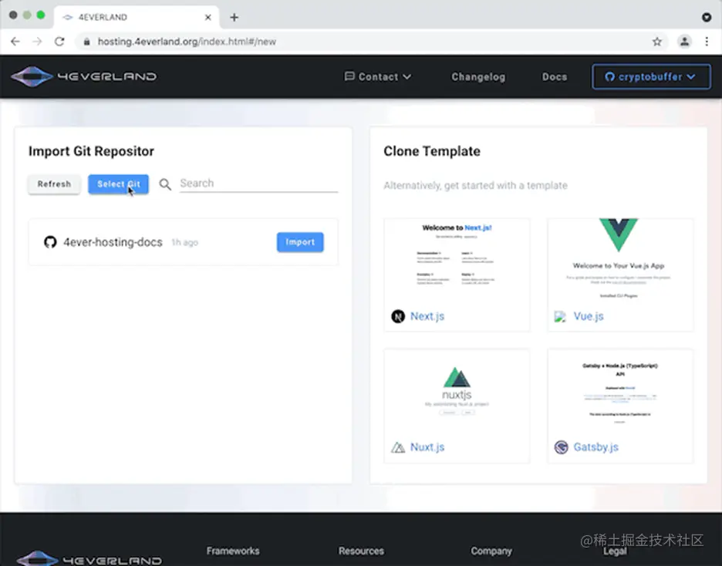Click the 4EVERLAND logo in header
722x566 pixels.
pyautogui.click(x=83, y=76)
